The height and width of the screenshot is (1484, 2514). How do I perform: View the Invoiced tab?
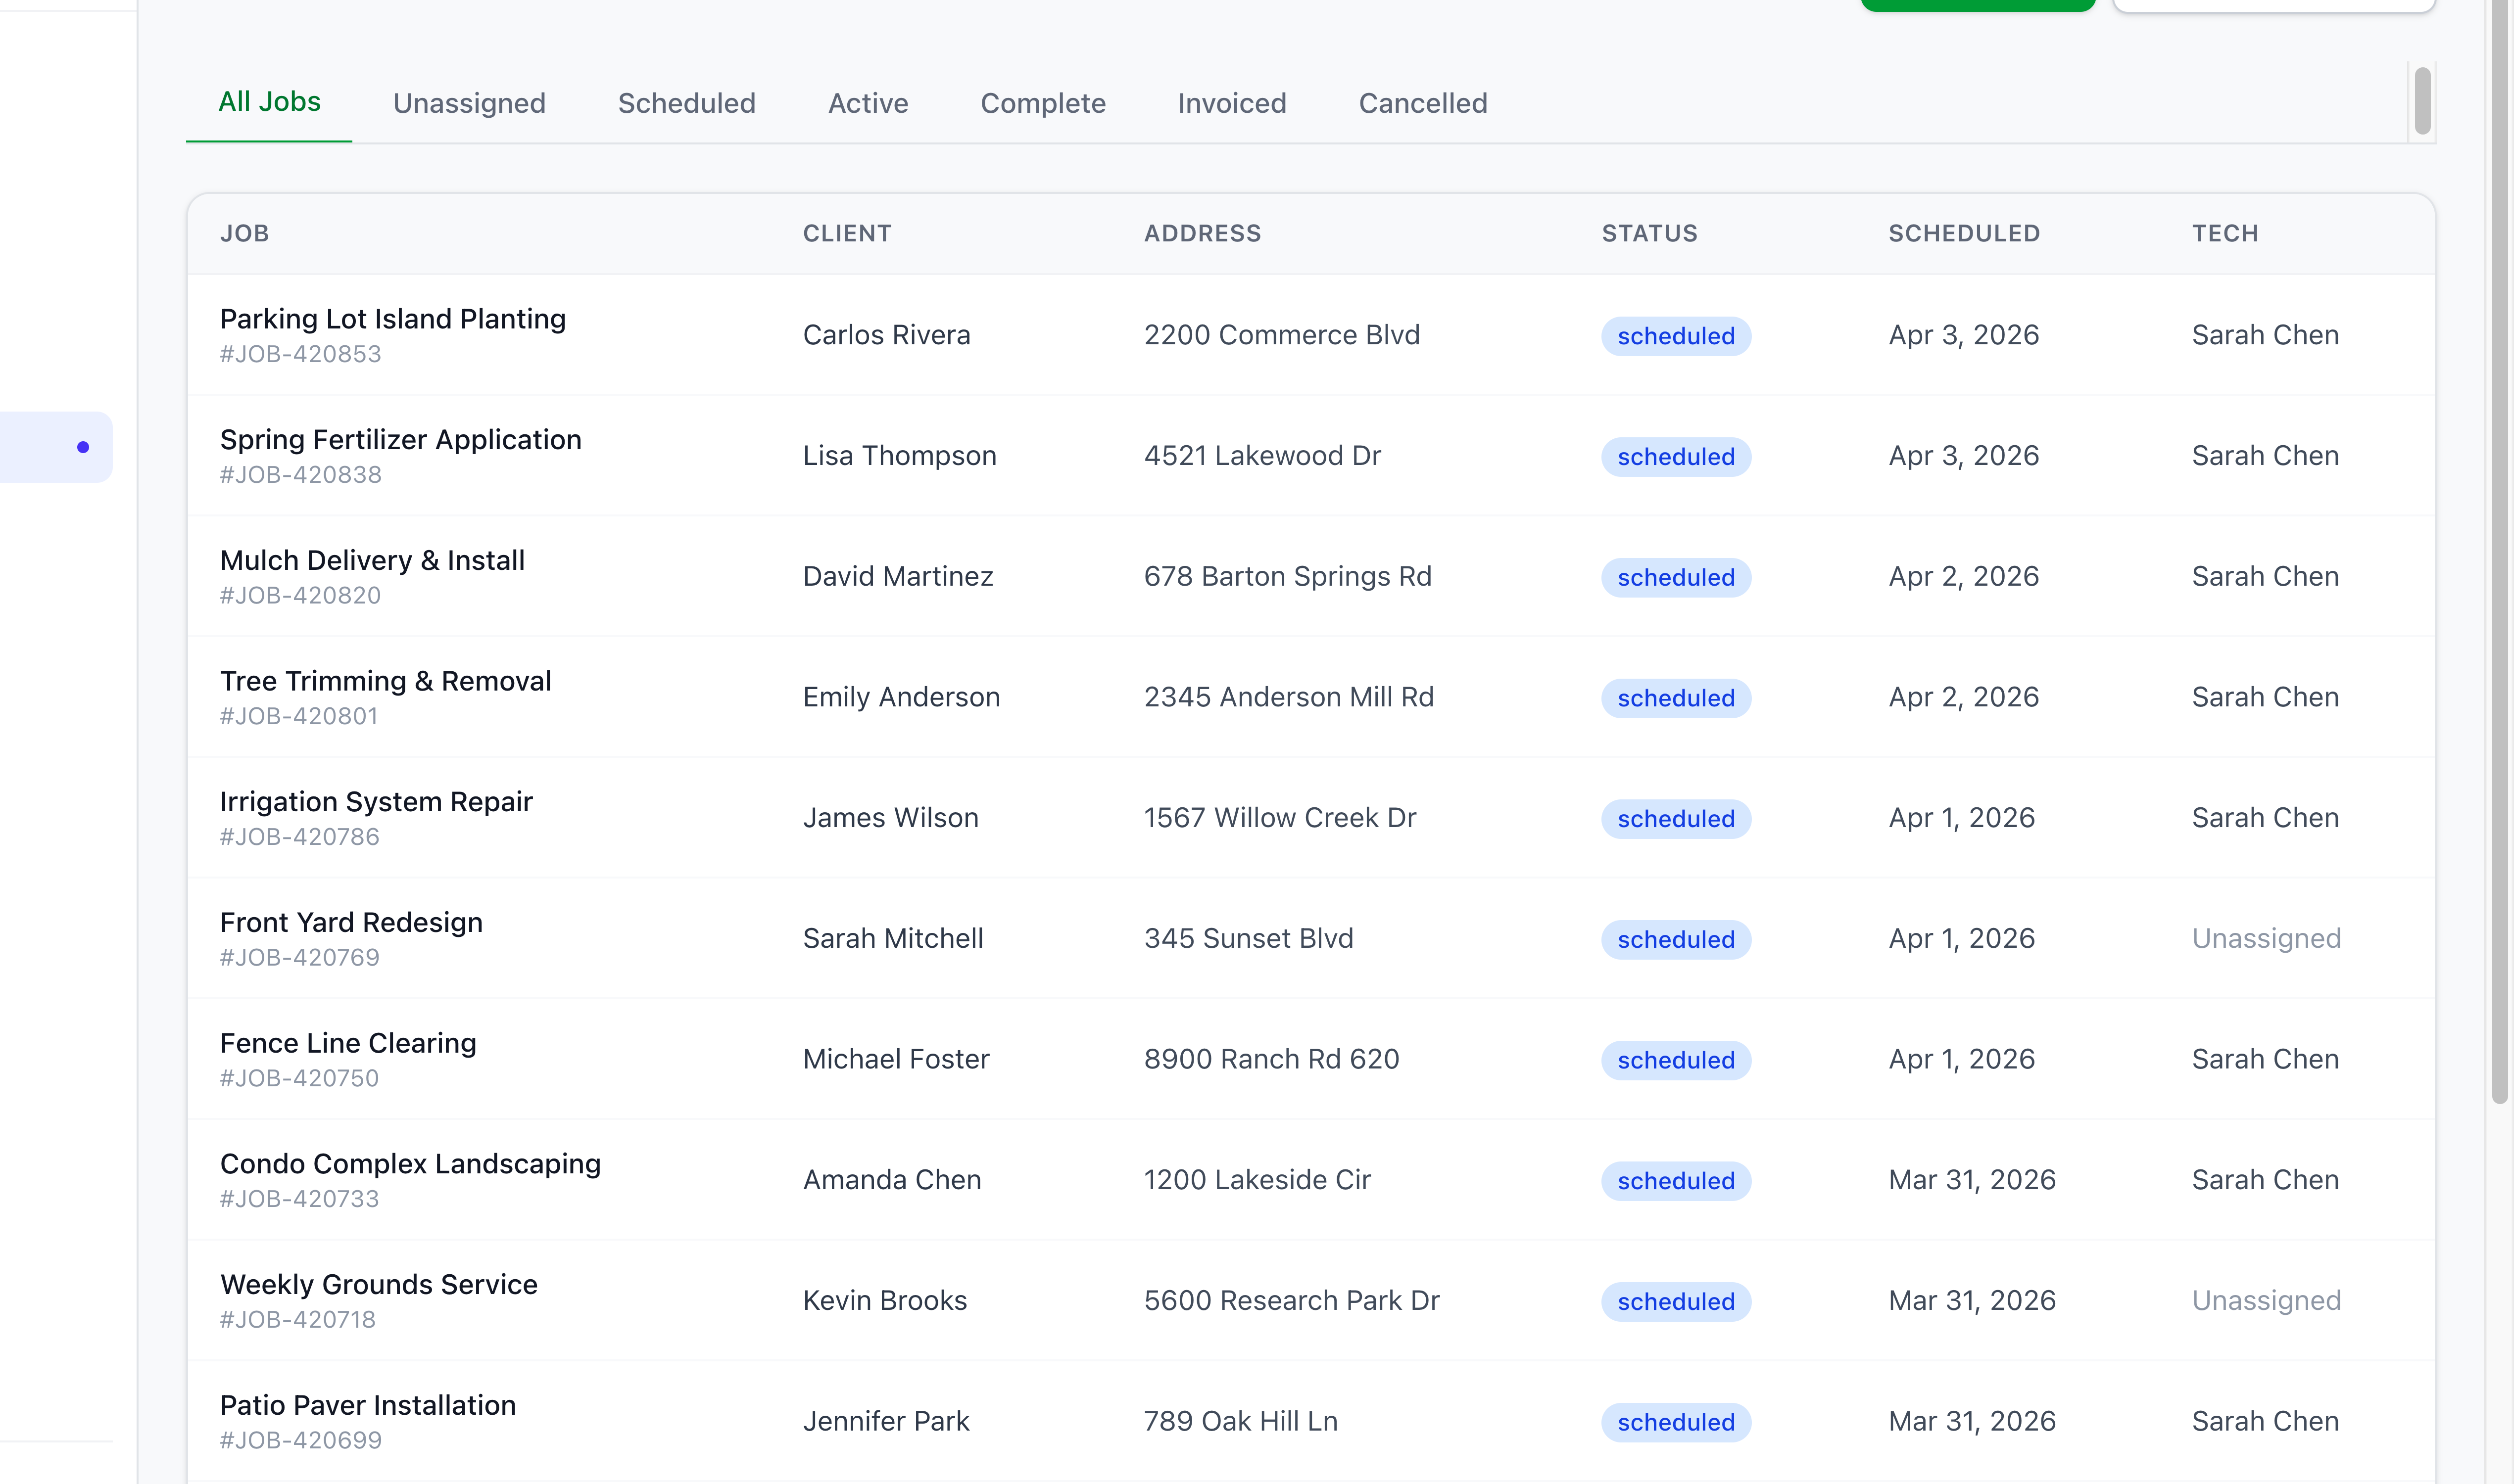(1230, 103)
